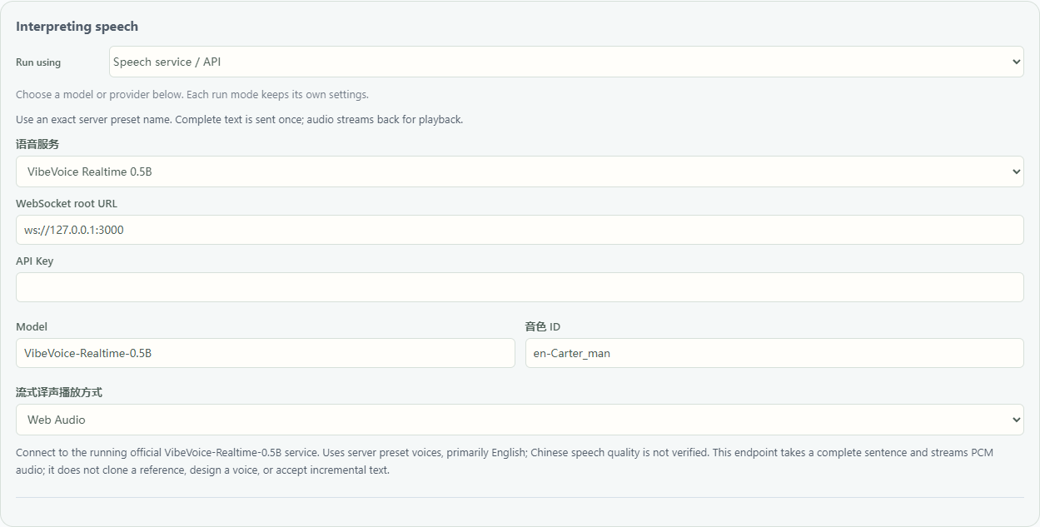Click the Run using label
The height and width of the screenshot is (527, 1040).
38,62
